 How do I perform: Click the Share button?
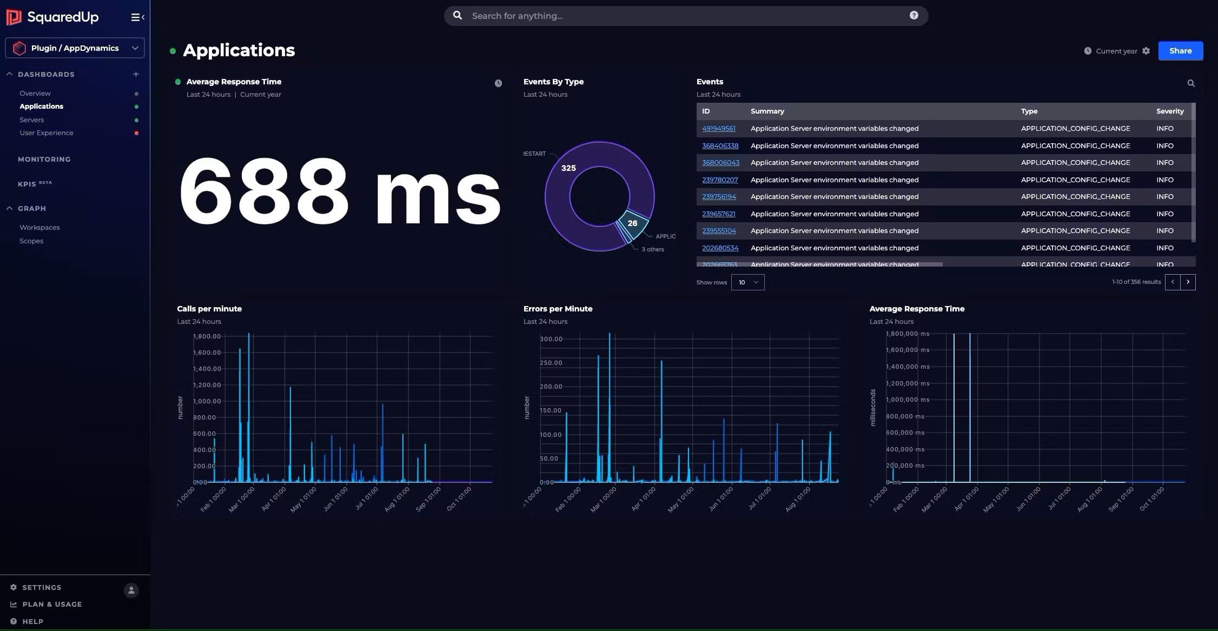point(1181,51)
